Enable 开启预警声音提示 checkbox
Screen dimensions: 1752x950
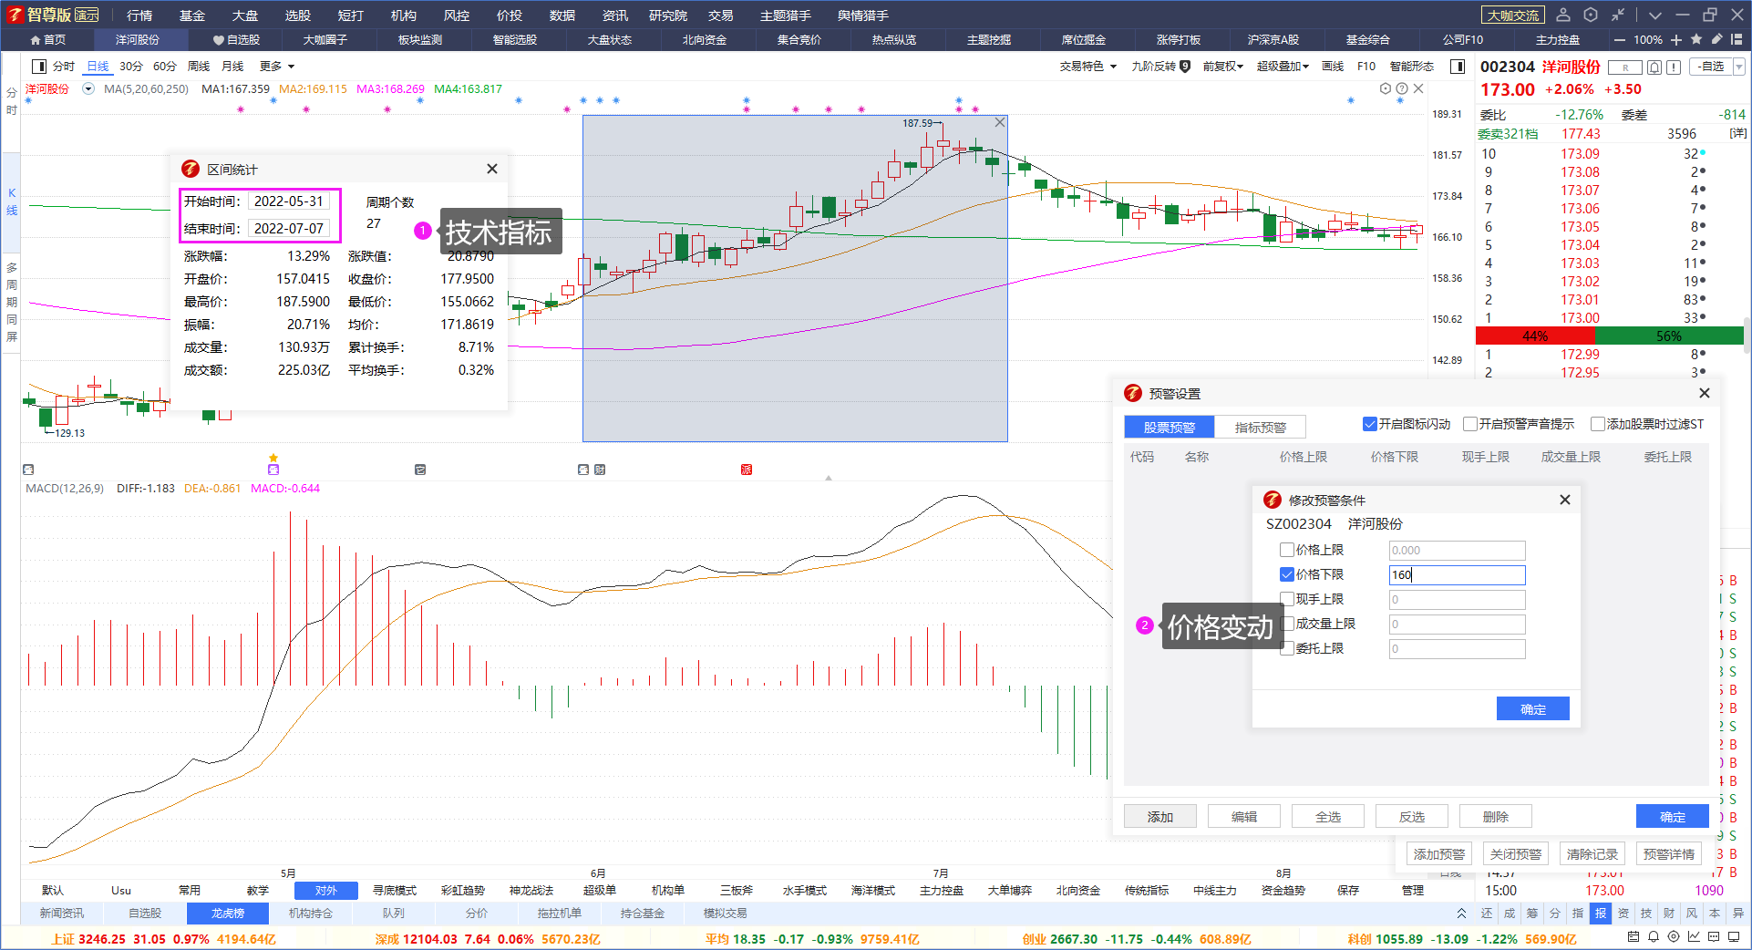(1469, 424)
